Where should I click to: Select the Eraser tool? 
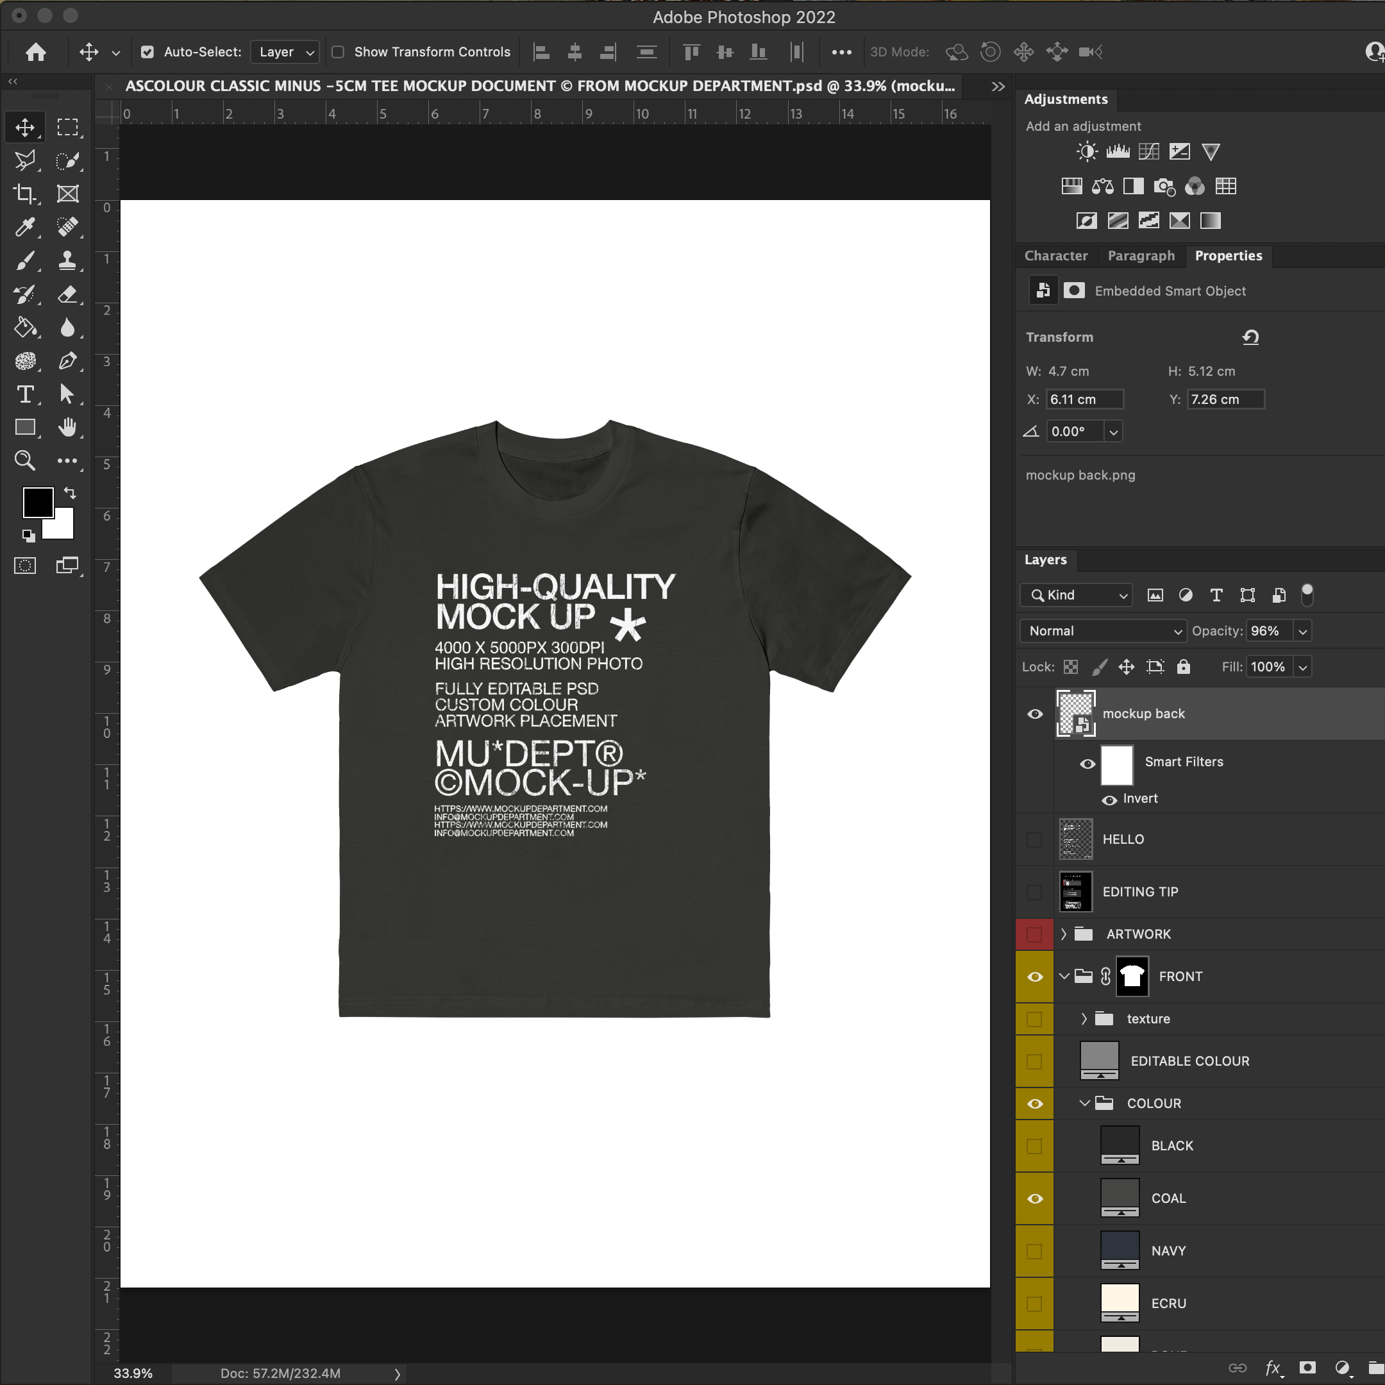(x=67, y=294)
